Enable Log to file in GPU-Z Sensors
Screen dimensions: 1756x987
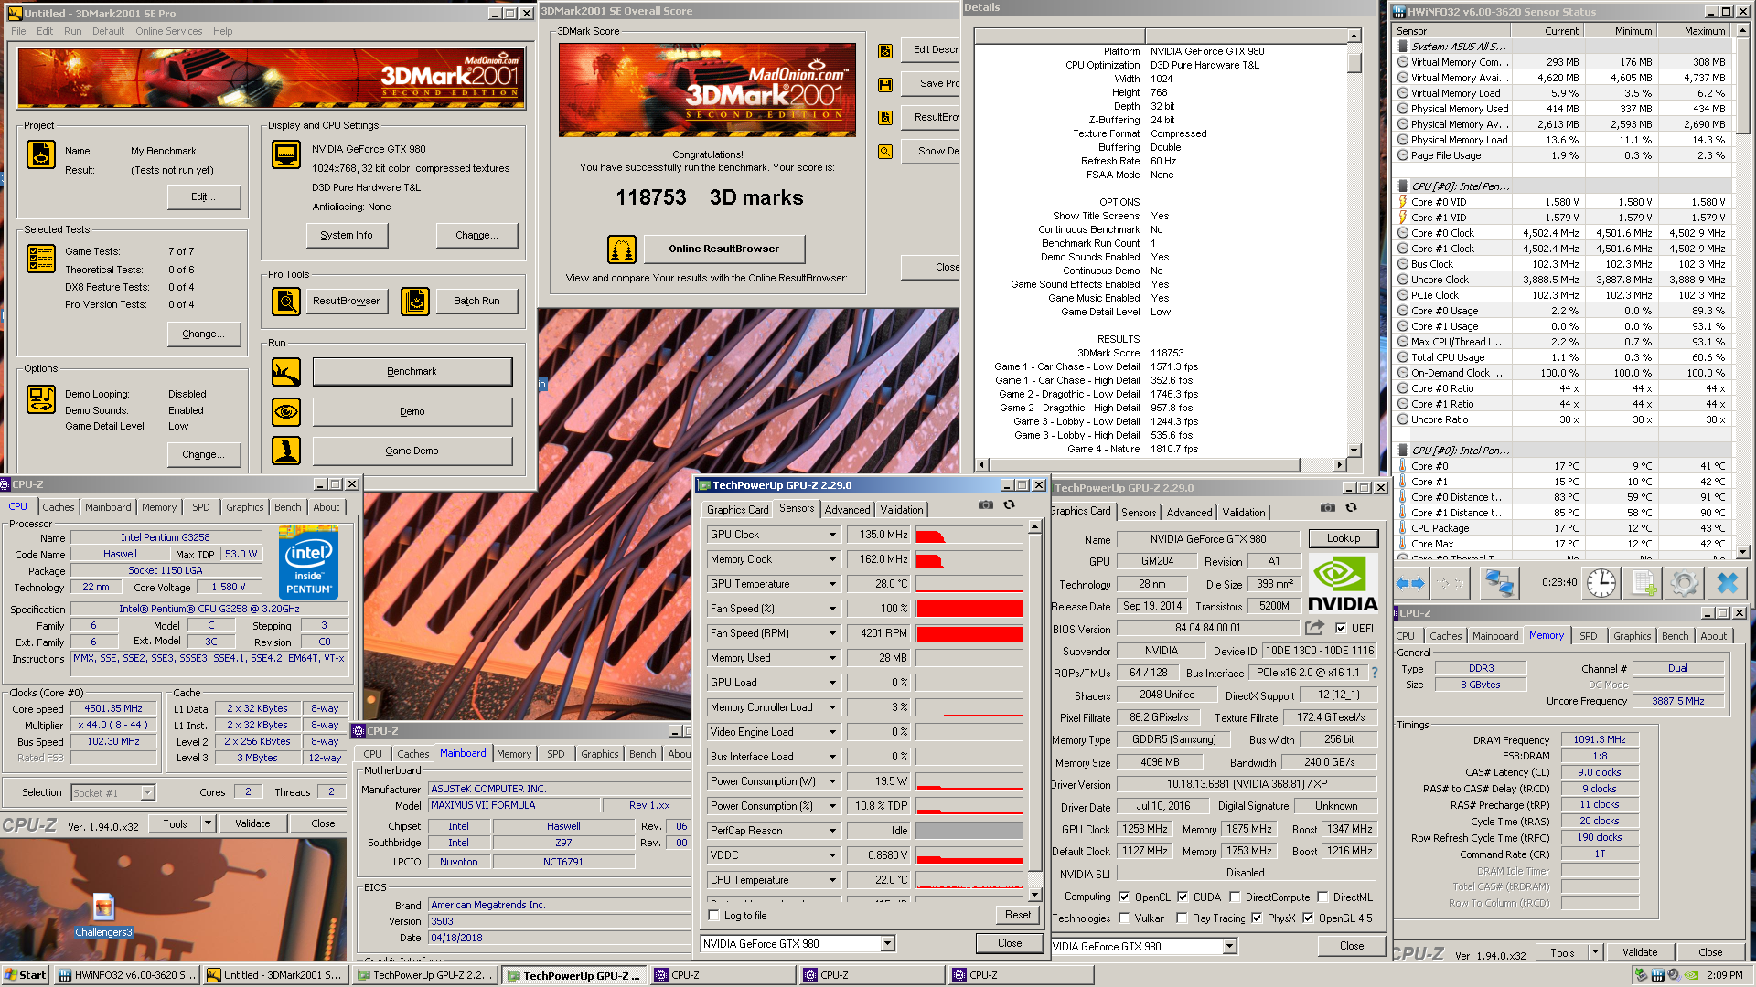(714, 916)
